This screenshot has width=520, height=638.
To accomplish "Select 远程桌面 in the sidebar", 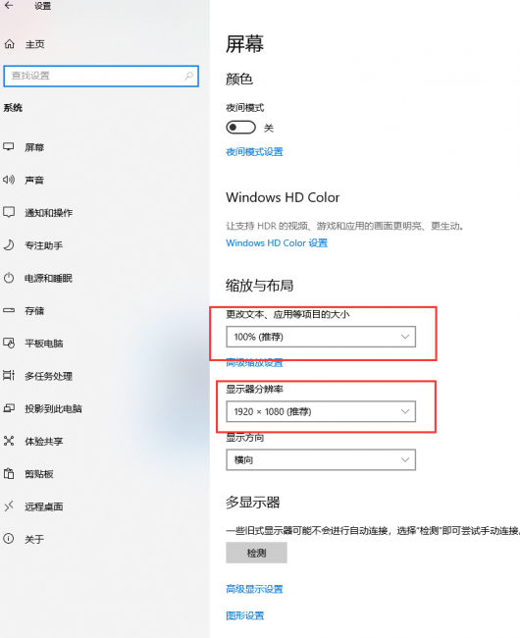I will tap(44, 506).
